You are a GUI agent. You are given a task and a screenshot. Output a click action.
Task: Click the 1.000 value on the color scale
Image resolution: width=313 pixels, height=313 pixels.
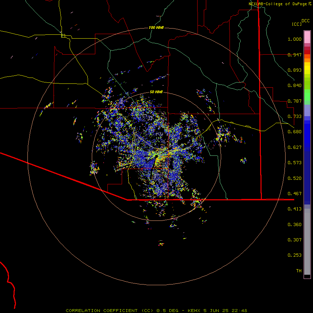tap(295, 39)
